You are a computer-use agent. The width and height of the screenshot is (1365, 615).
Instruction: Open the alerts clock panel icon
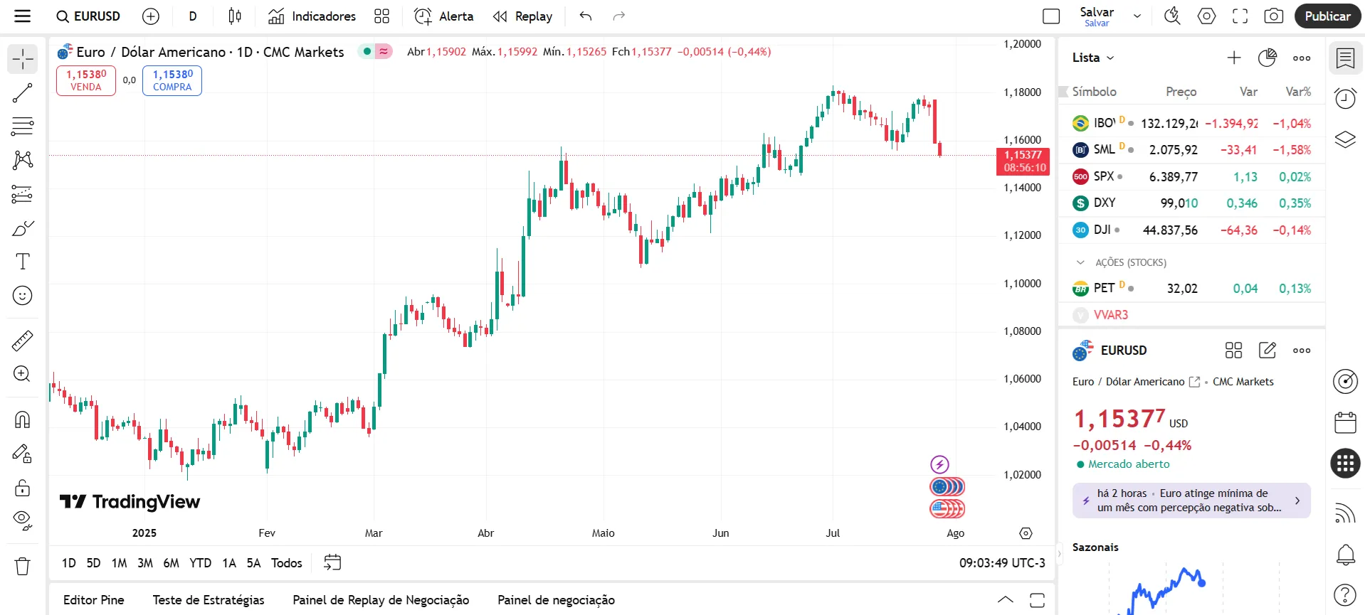1345,98
